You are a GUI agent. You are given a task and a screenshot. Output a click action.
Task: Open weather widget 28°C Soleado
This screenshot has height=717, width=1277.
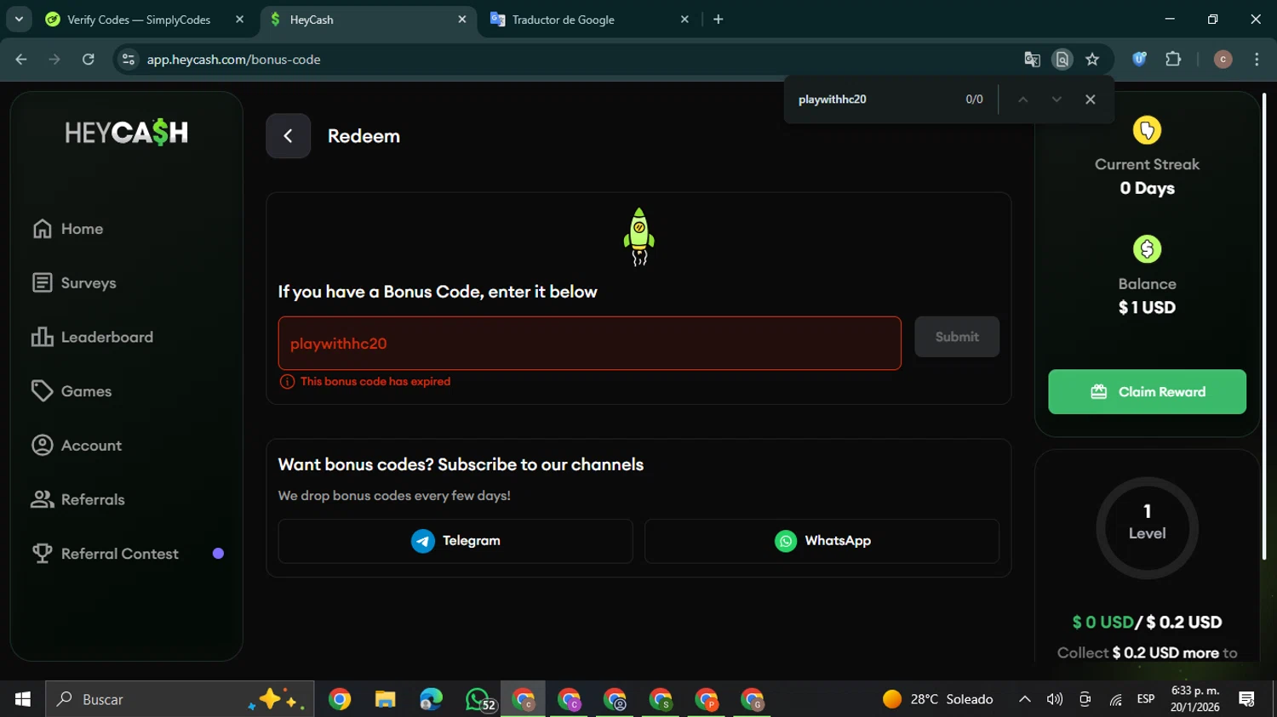tap(938, 699)
